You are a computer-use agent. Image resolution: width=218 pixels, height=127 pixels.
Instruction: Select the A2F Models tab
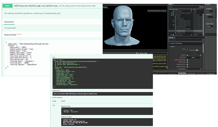[x=208, y=4]
